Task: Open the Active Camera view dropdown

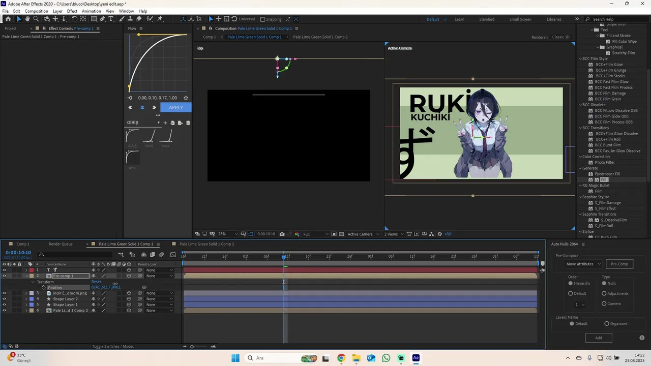Action: coord(364,234)
